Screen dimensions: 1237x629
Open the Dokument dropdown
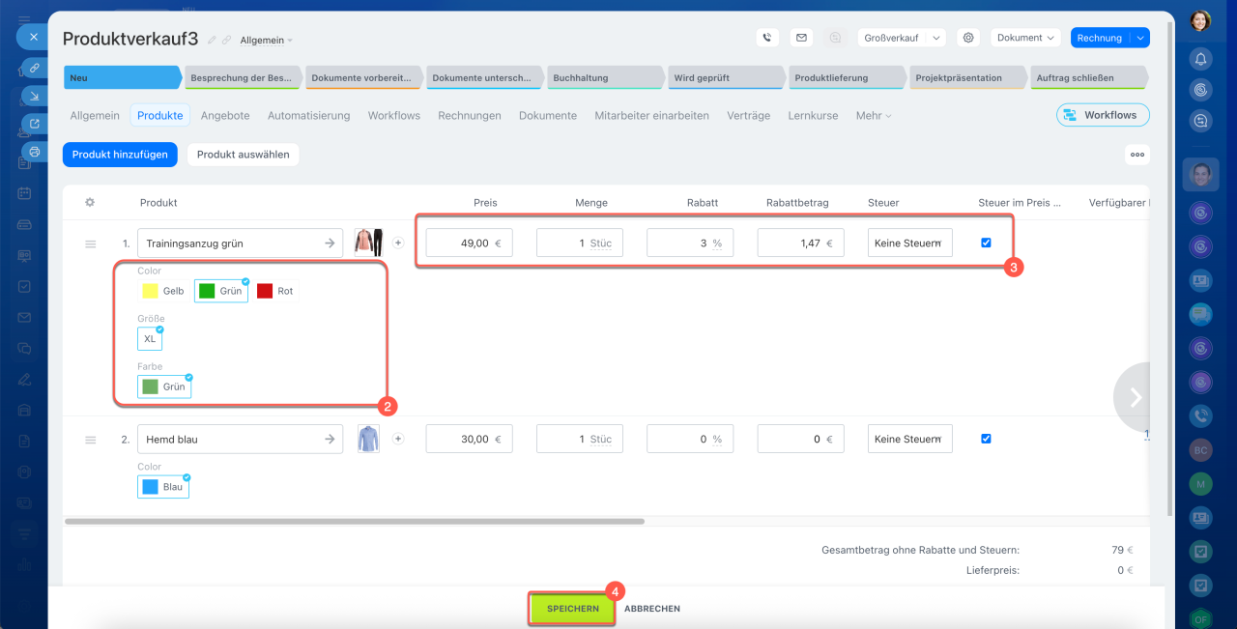pos(1025,38)
